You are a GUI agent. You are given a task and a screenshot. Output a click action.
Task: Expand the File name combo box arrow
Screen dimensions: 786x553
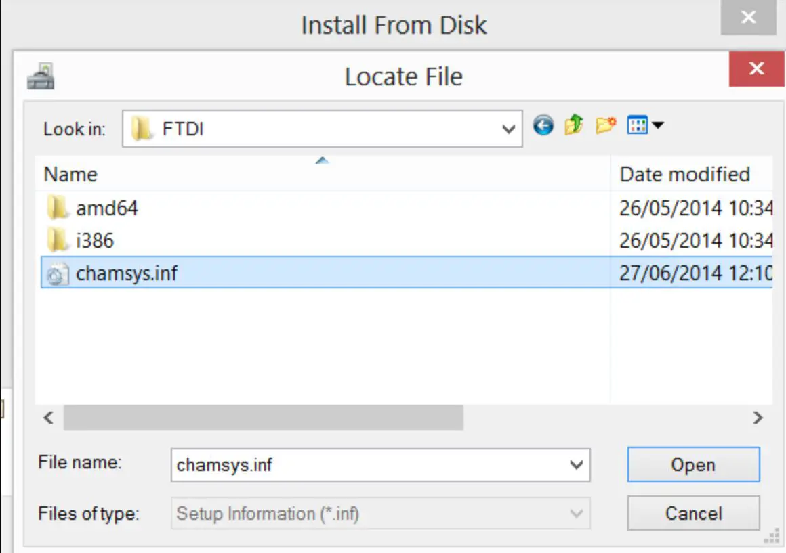pyautogui.click(x=576, y=465)
